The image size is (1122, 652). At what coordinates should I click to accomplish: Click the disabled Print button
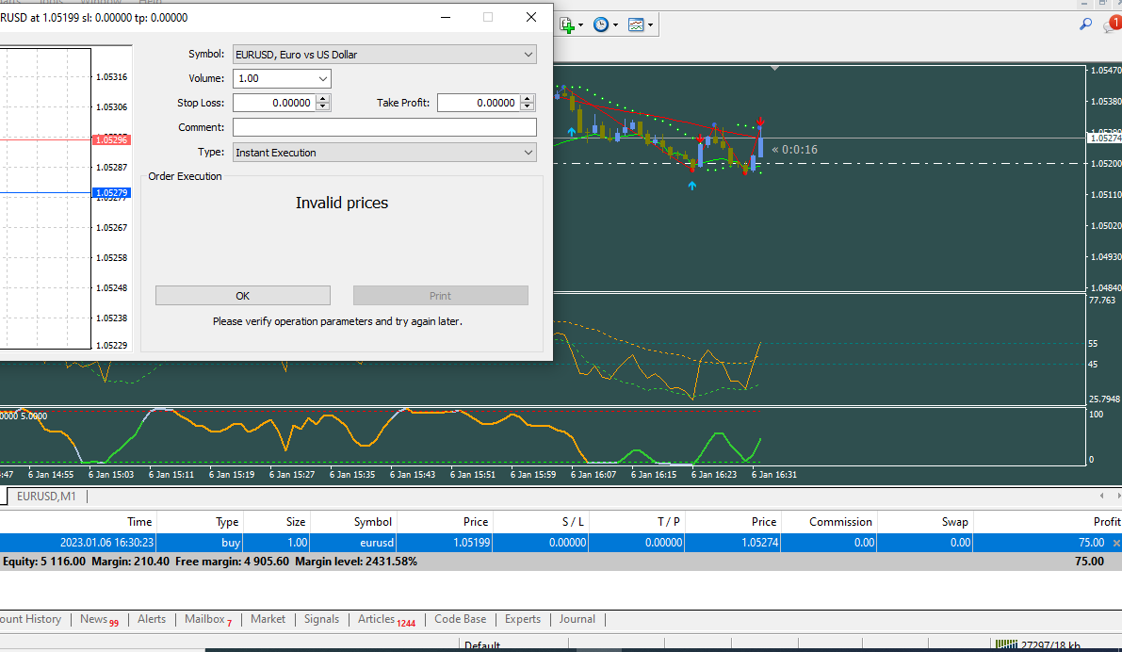[440, 296]
